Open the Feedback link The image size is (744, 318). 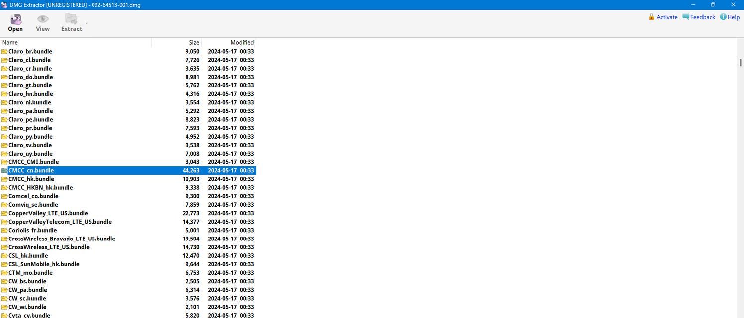point(699,17)
